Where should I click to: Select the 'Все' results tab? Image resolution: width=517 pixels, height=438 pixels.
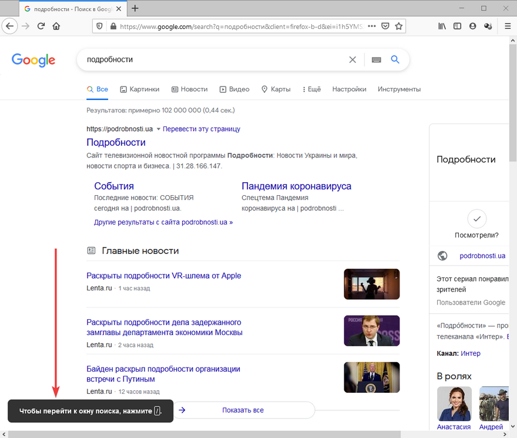click(x=98, y=89)
